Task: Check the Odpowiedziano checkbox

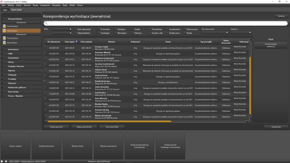Action: click(x=76, y=33)
